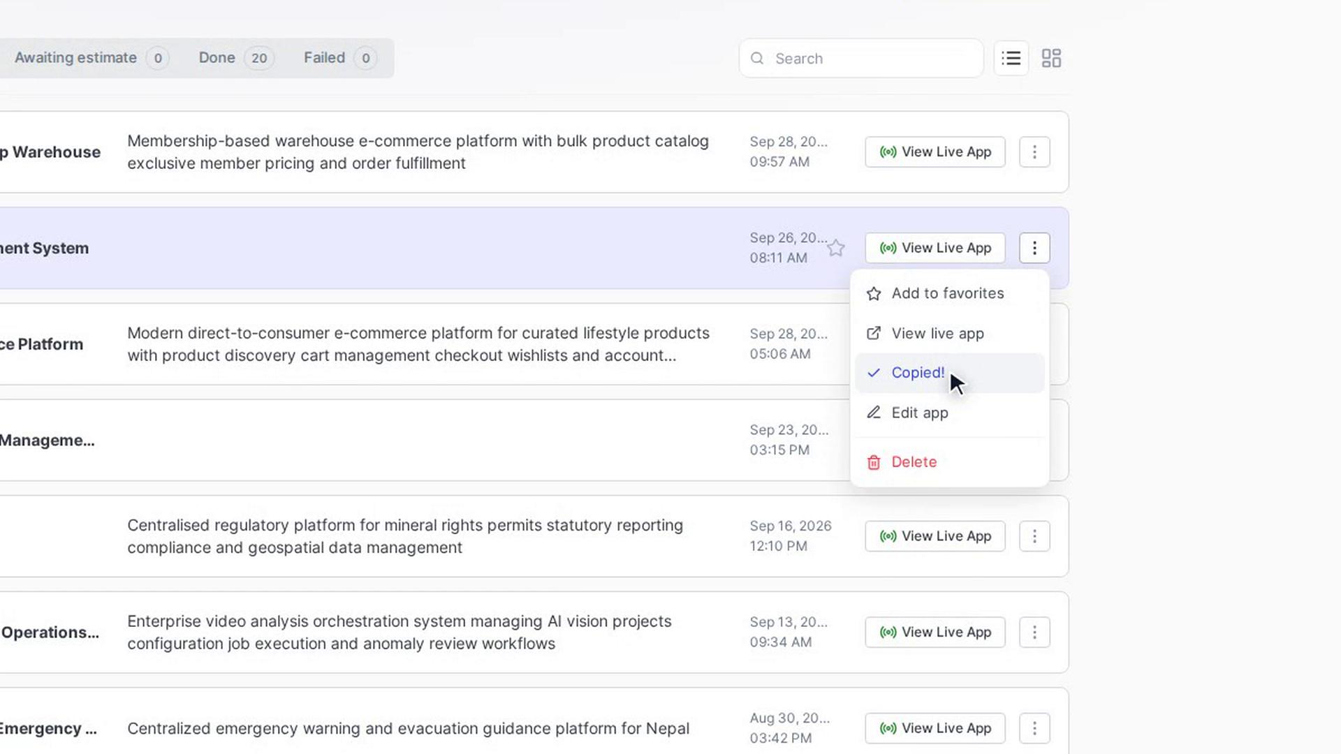Choose Add to favorites in menu
This screenshot has height=754, width=1341.
949,293
